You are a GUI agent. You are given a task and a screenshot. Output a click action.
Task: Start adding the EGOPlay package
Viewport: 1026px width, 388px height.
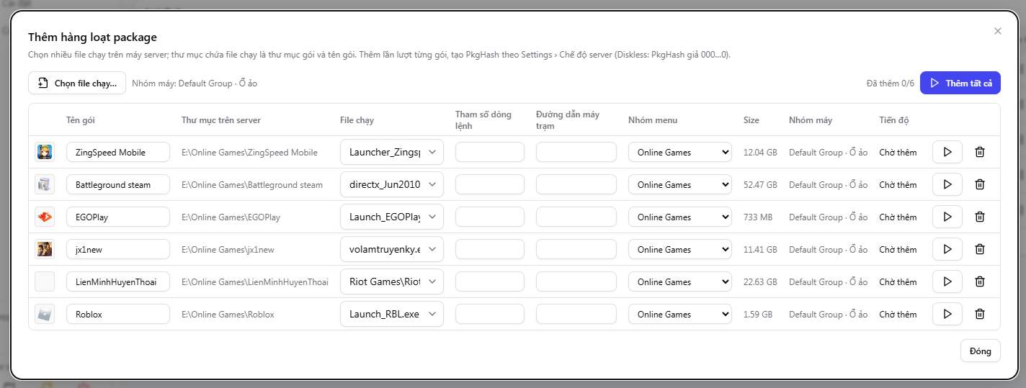point(947,217)
